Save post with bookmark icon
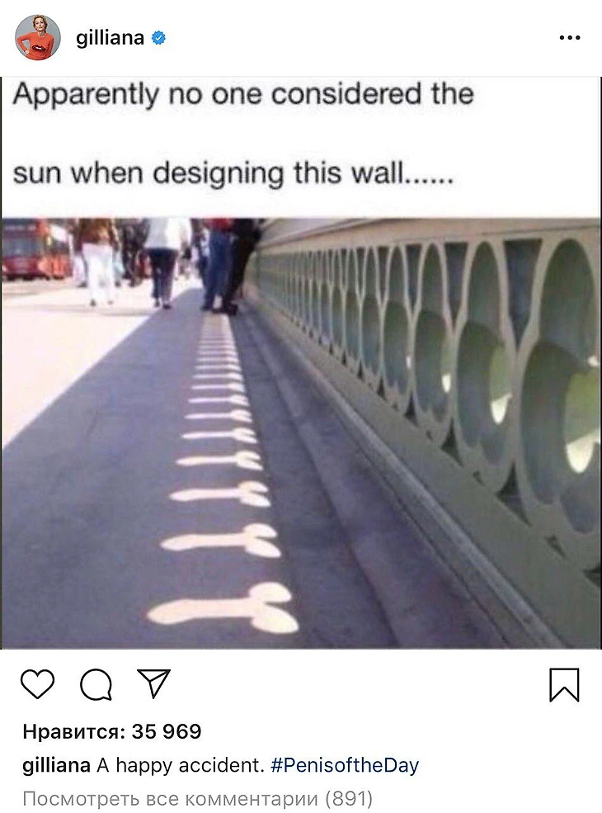602x813 pixels. point(564,684)
